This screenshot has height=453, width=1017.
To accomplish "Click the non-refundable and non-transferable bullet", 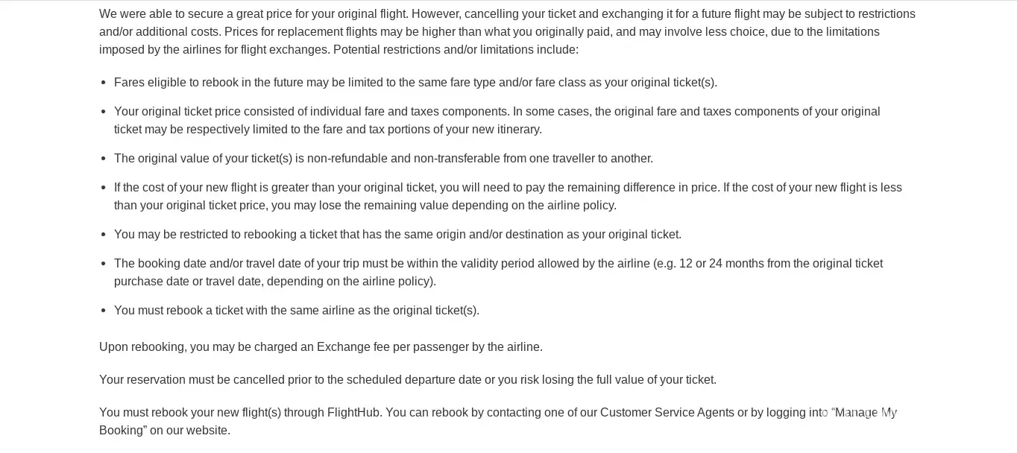I will click(x=383, y=159).
